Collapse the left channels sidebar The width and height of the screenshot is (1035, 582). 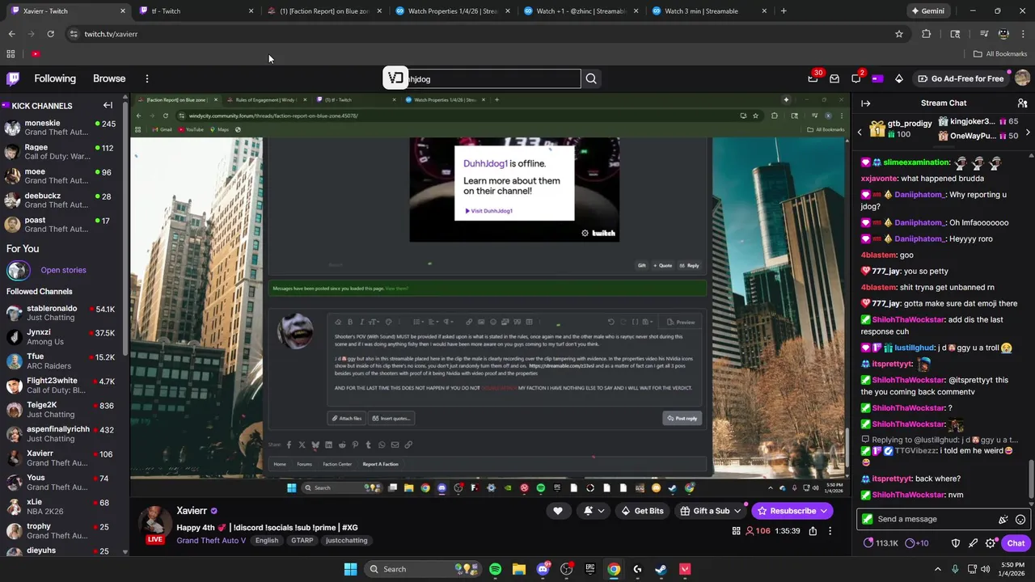[x=108, y=105]
